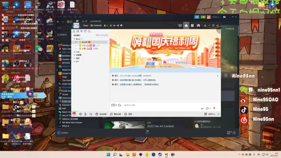Toggle the YY microphone icon
281x158 pixels.
coord(85,114)
